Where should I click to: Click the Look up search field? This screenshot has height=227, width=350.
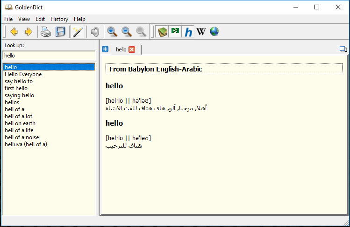[49, 56]
